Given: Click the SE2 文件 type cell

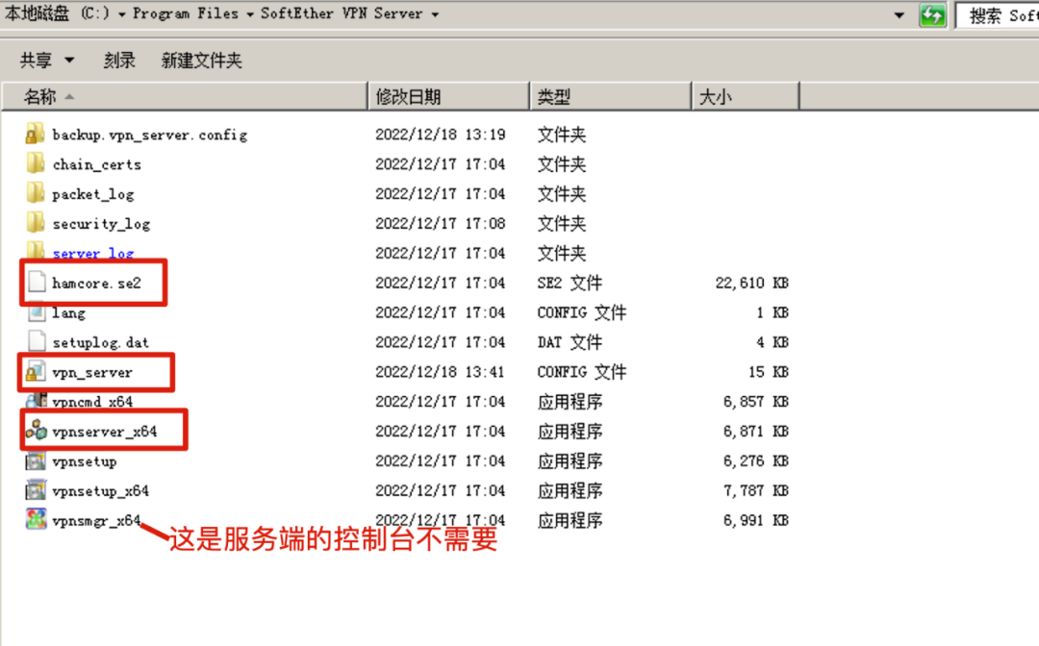Looking at the screenshot, I should point(570,284).
